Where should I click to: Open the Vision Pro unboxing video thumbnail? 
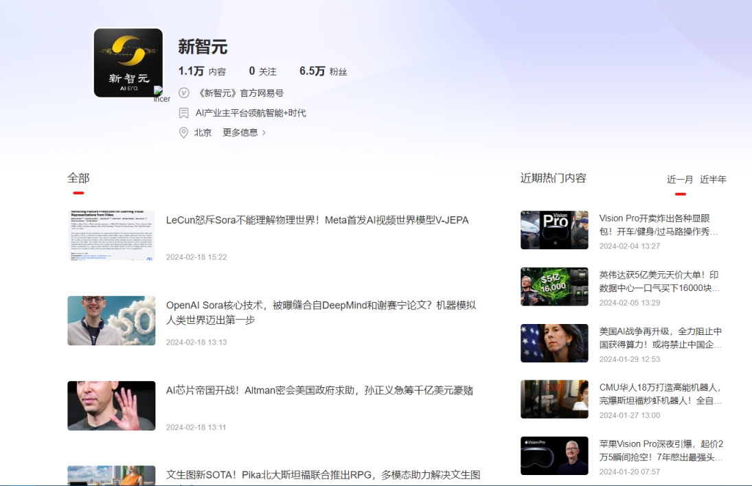(x=554, y=230)
